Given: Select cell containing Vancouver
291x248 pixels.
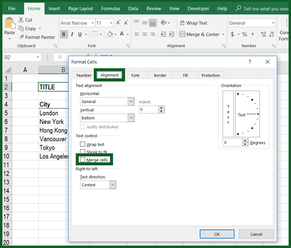Looking at the screenshot, I should click(54, 139).
